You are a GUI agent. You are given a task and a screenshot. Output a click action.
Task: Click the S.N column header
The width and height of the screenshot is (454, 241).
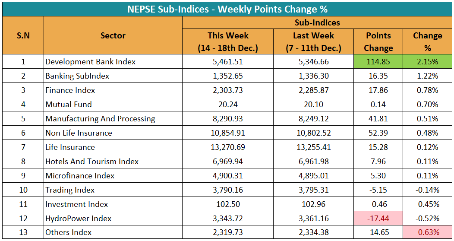tap(23, 35)
